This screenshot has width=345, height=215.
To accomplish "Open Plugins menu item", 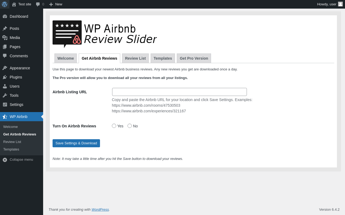I will tap(16, 77).
